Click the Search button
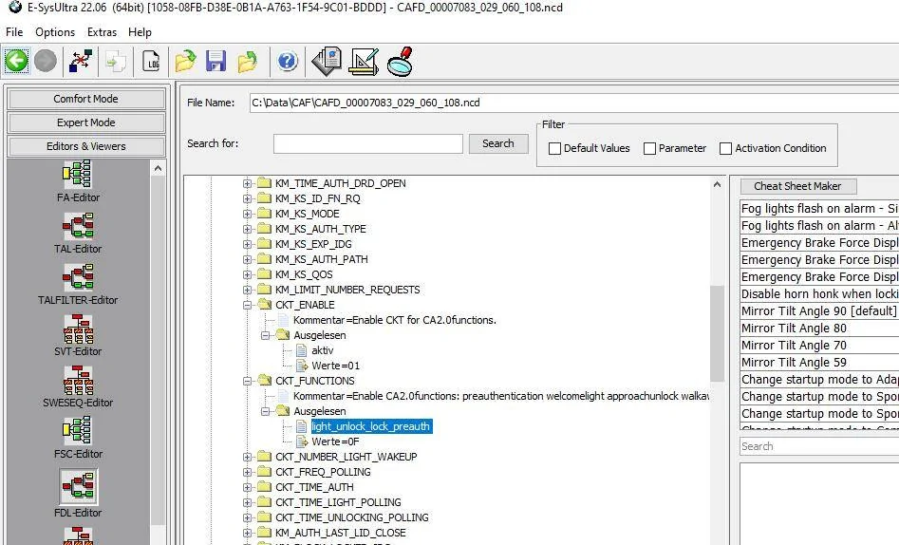 (x=498, y=143)
